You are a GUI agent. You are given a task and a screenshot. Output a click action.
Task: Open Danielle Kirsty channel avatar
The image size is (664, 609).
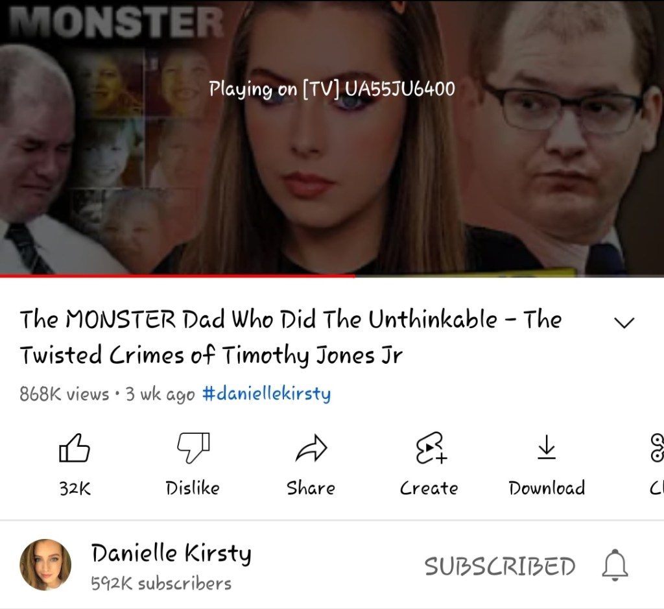click(45, 564)
